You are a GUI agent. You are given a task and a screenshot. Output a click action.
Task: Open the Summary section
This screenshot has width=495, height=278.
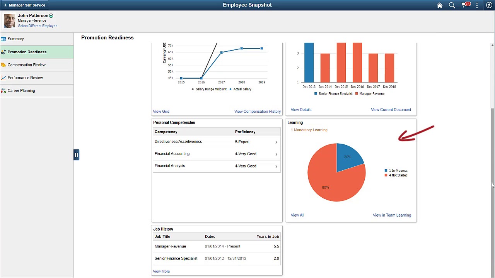[37, 39]
